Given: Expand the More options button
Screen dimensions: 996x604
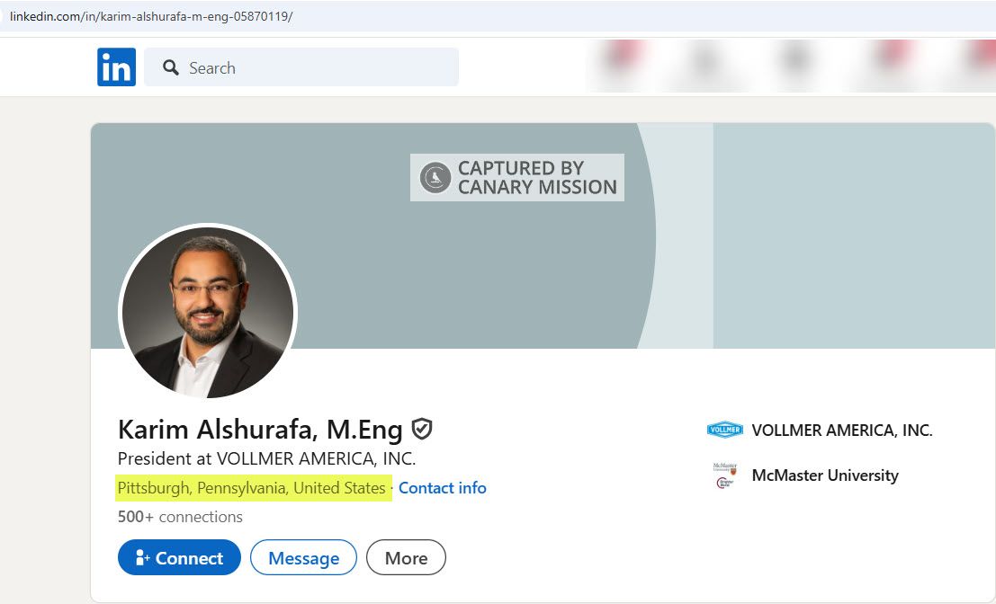Looking at the screenshot, I should (x=406, y=558).
